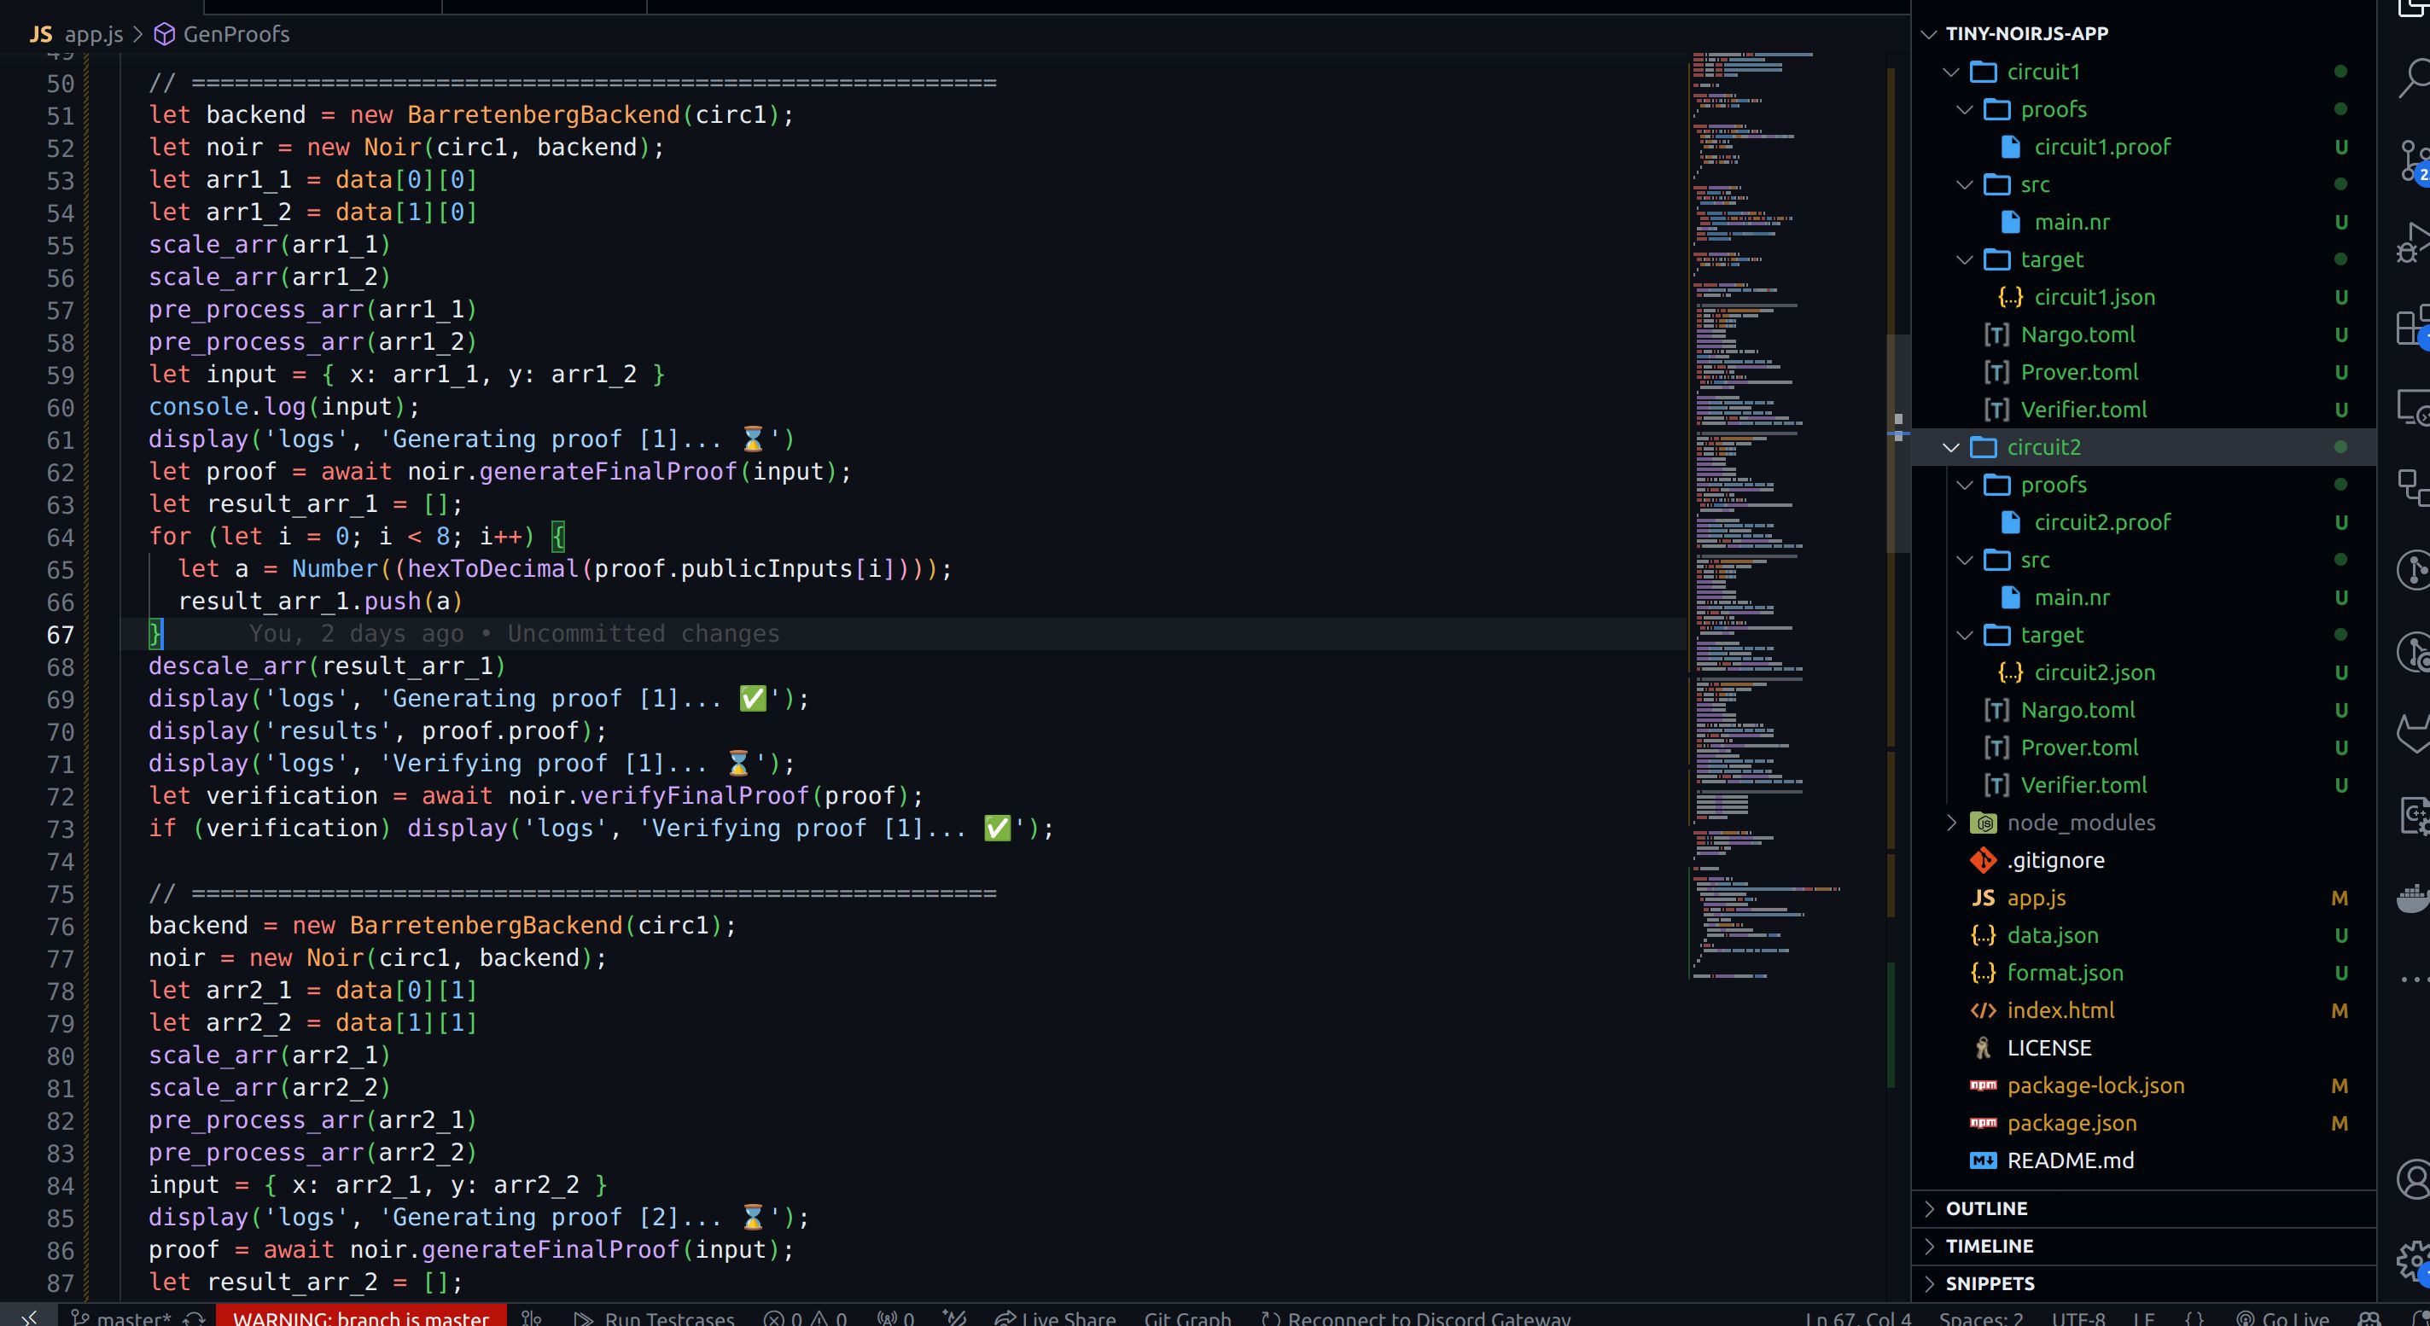Click line number 74 in the gutter
2430x1326 pixels.
tap(61, 862)
